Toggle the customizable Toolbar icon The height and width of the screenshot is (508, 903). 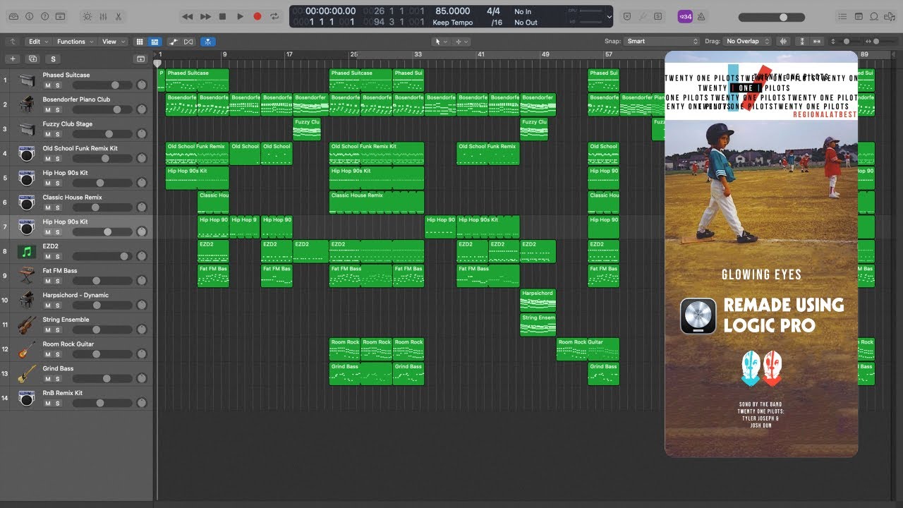point(61,16)
